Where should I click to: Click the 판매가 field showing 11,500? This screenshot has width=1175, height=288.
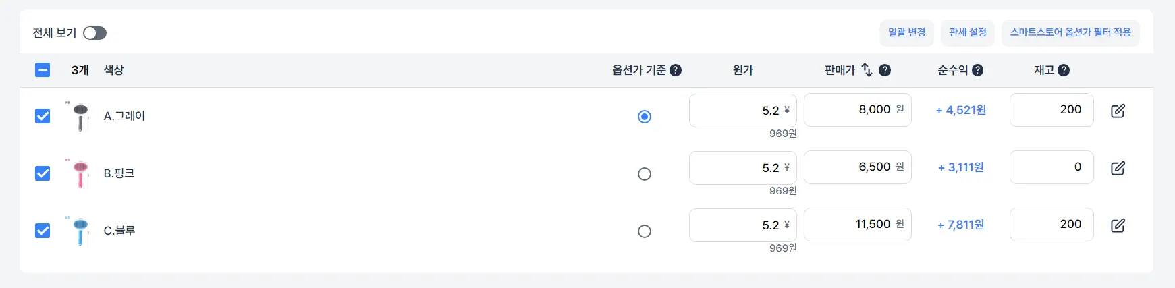pyautogui.click(x=857, y=225)
